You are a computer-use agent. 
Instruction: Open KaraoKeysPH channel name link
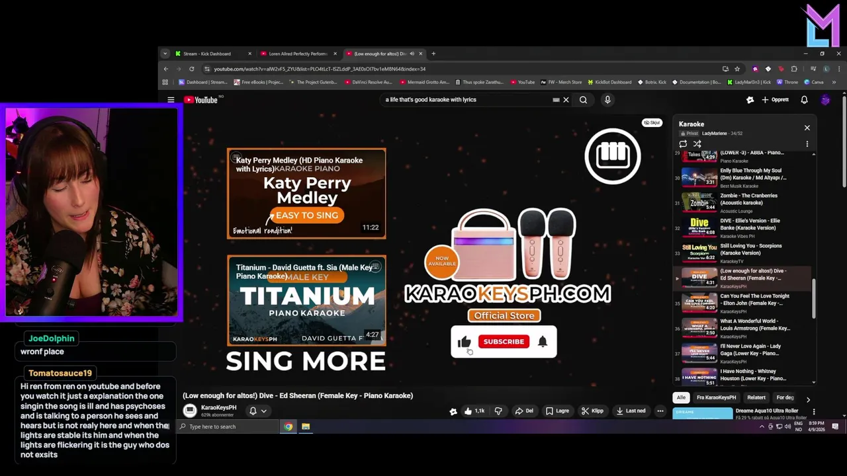click(218, 407)
